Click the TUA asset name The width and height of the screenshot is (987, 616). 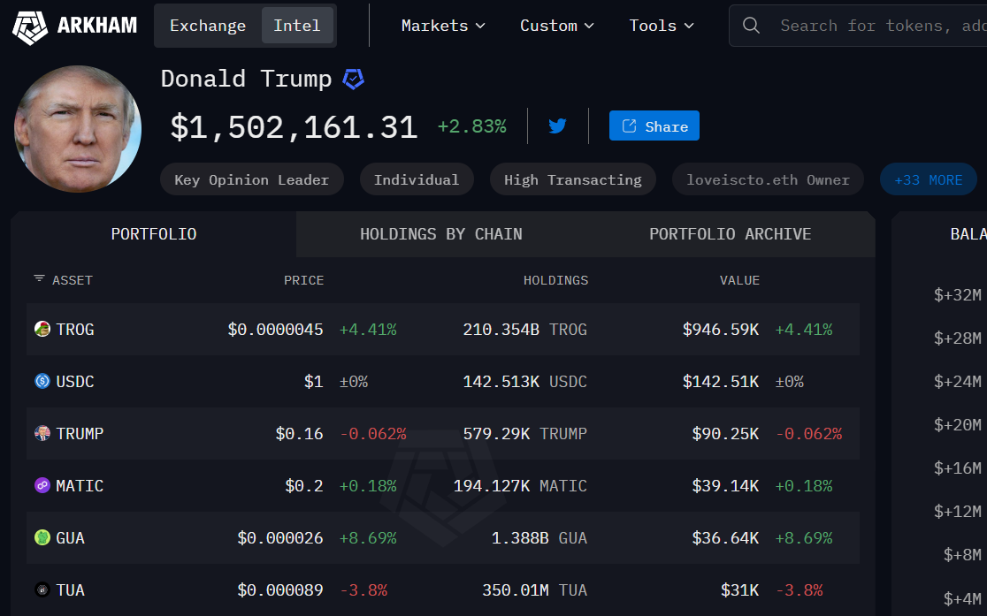point(71,591)
